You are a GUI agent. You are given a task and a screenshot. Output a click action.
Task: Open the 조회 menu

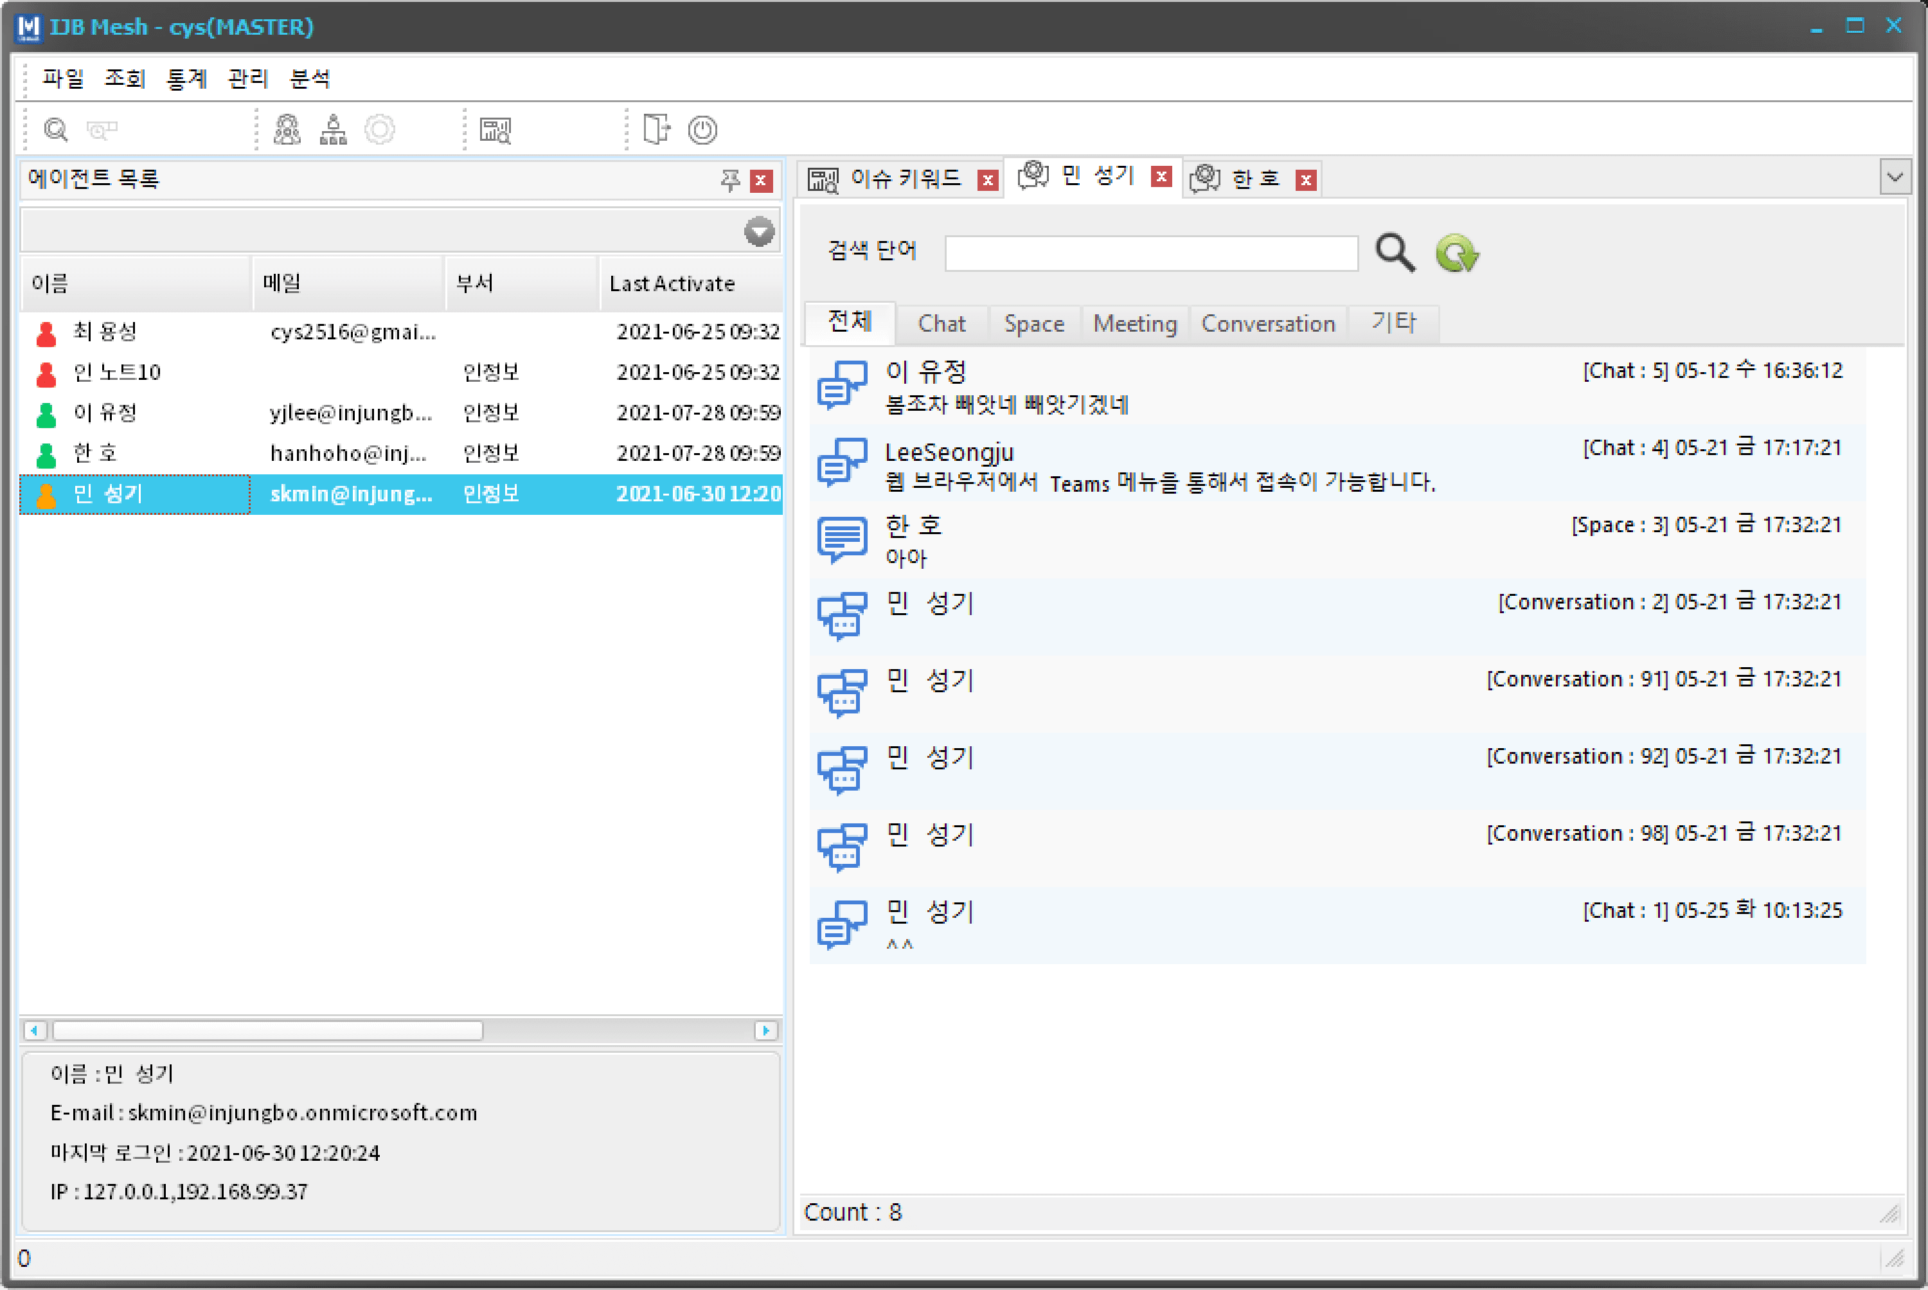coord(125,79)
